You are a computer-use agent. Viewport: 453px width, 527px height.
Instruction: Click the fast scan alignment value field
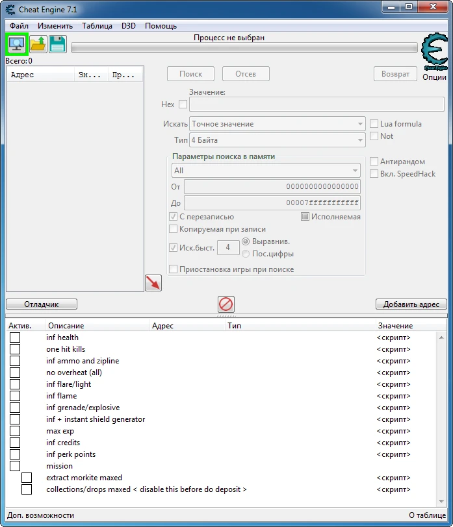(x=228, y=248)
